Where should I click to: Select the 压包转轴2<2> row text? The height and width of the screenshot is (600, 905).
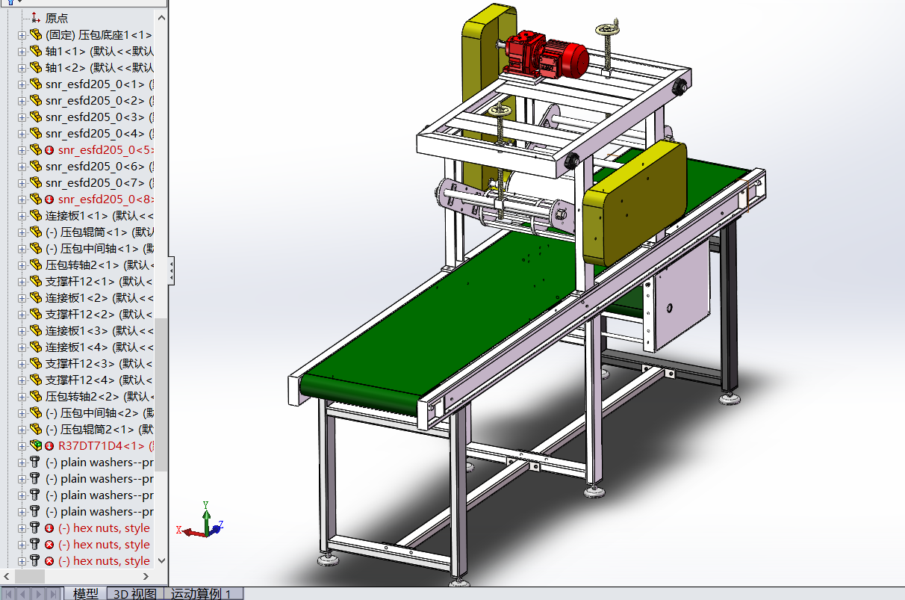(x=99, y=397)
